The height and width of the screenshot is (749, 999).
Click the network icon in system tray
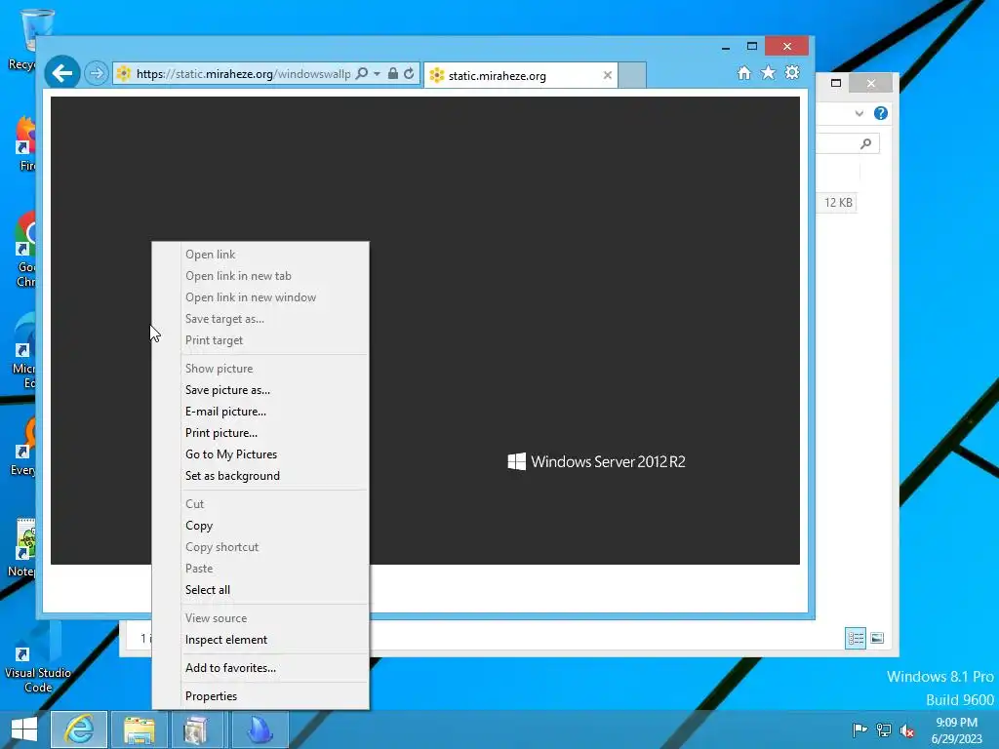[x=884, y=729]
